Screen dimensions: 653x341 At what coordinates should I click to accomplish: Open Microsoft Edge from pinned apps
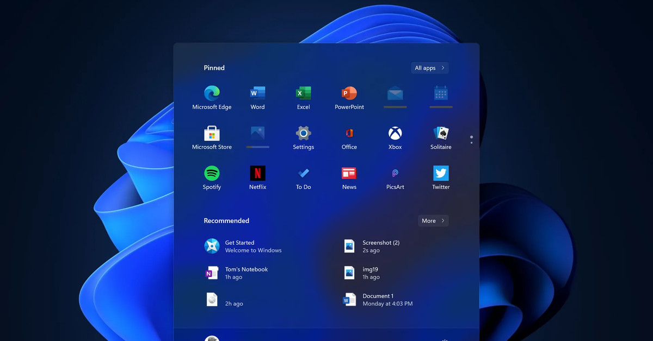[x=212, y=98]
